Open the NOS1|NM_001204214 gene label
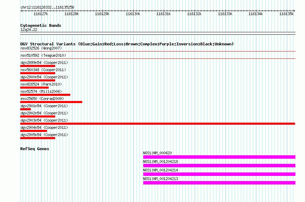Image resolution: width=305 pixels, height=202 pixels. tap(160, 170)
